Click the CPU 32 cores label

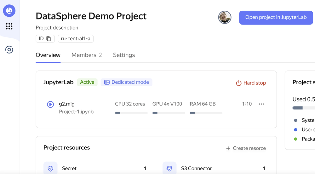(x=130, y=104)
